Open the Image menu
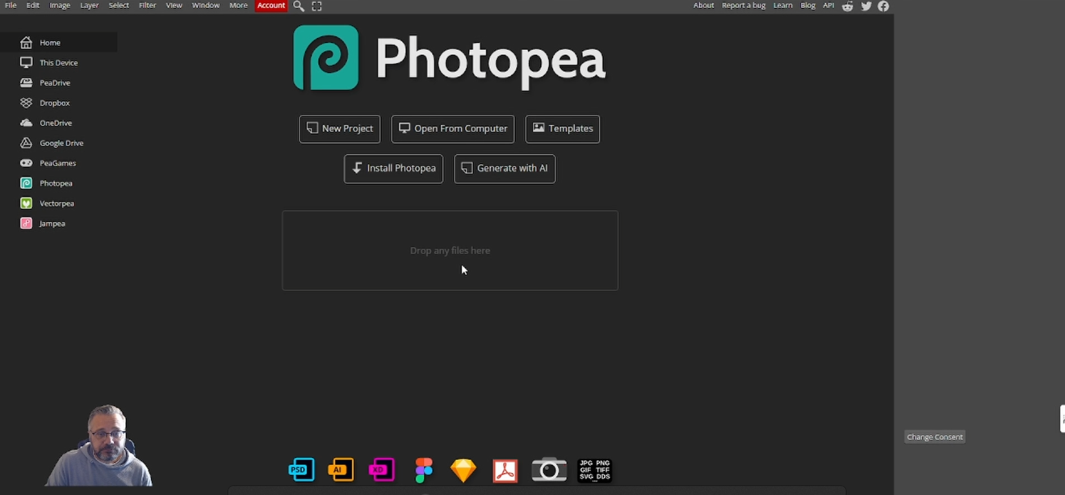This screenshot has height=495, width=1065. pos(60,5)
